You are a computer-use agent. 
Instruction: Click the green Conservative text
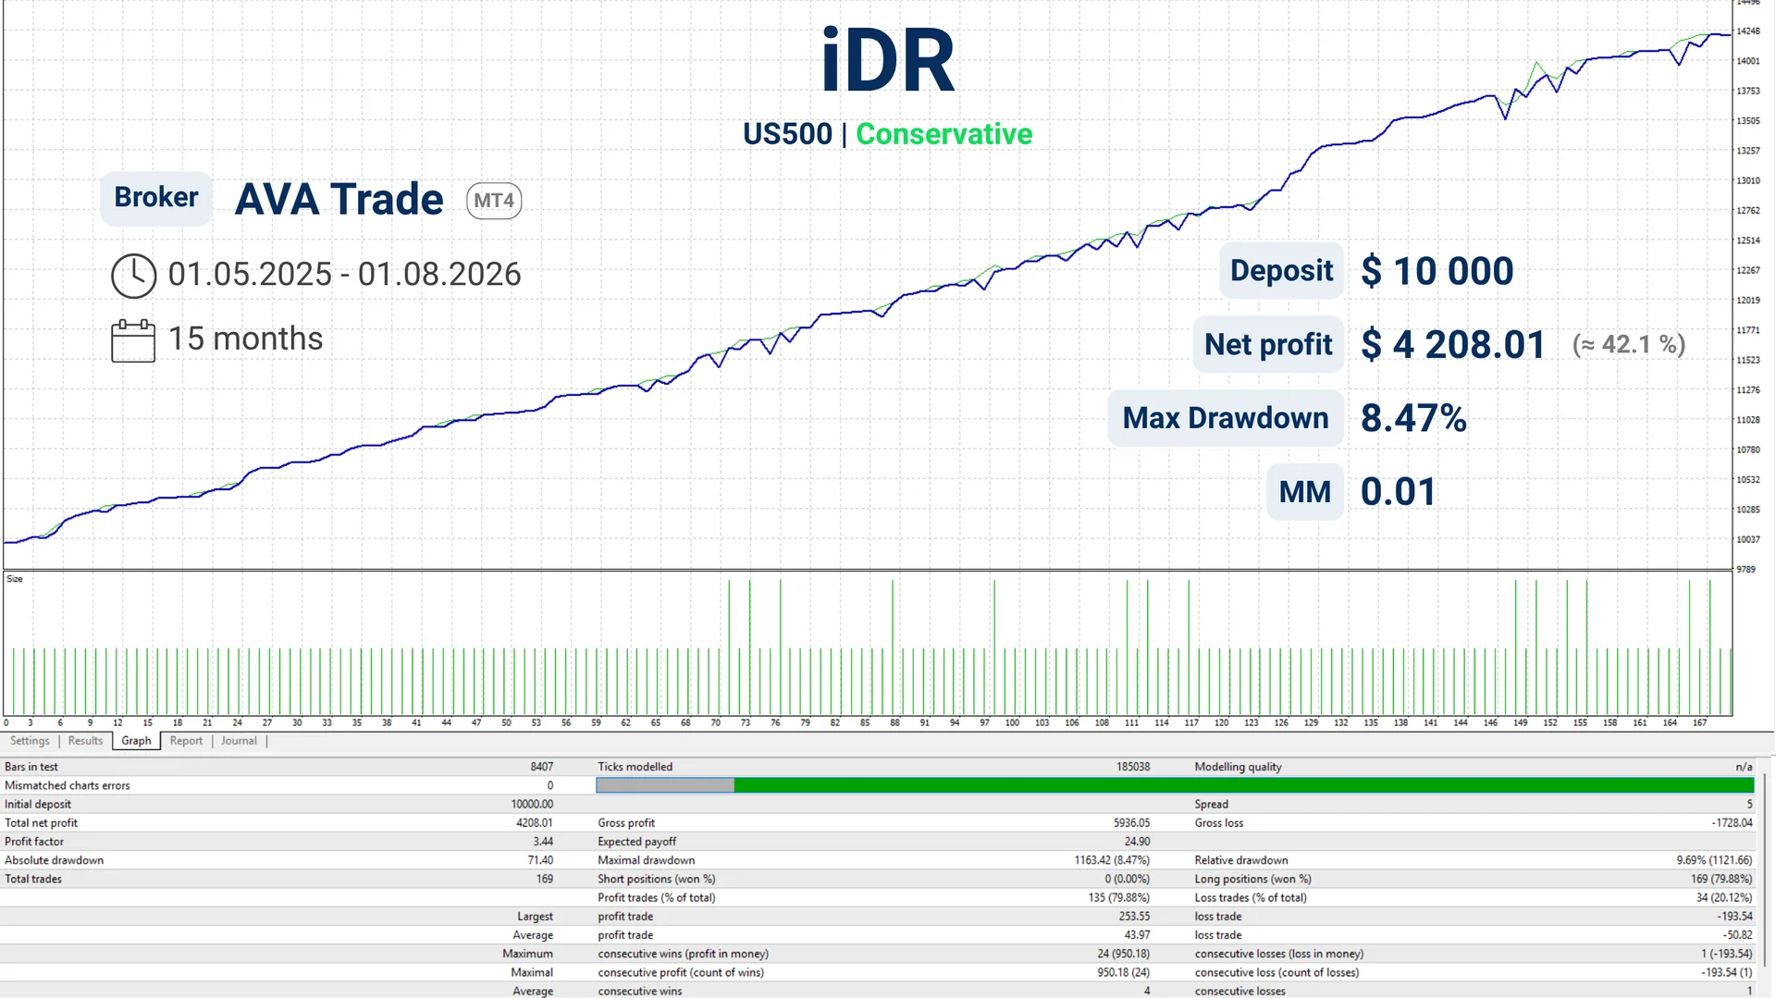click(943, 134)
